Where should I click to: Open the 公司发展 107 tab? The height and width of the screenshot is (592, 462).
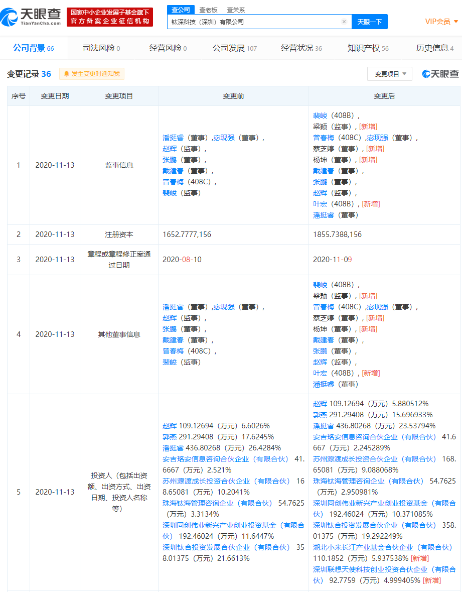(x=235, y=48)
